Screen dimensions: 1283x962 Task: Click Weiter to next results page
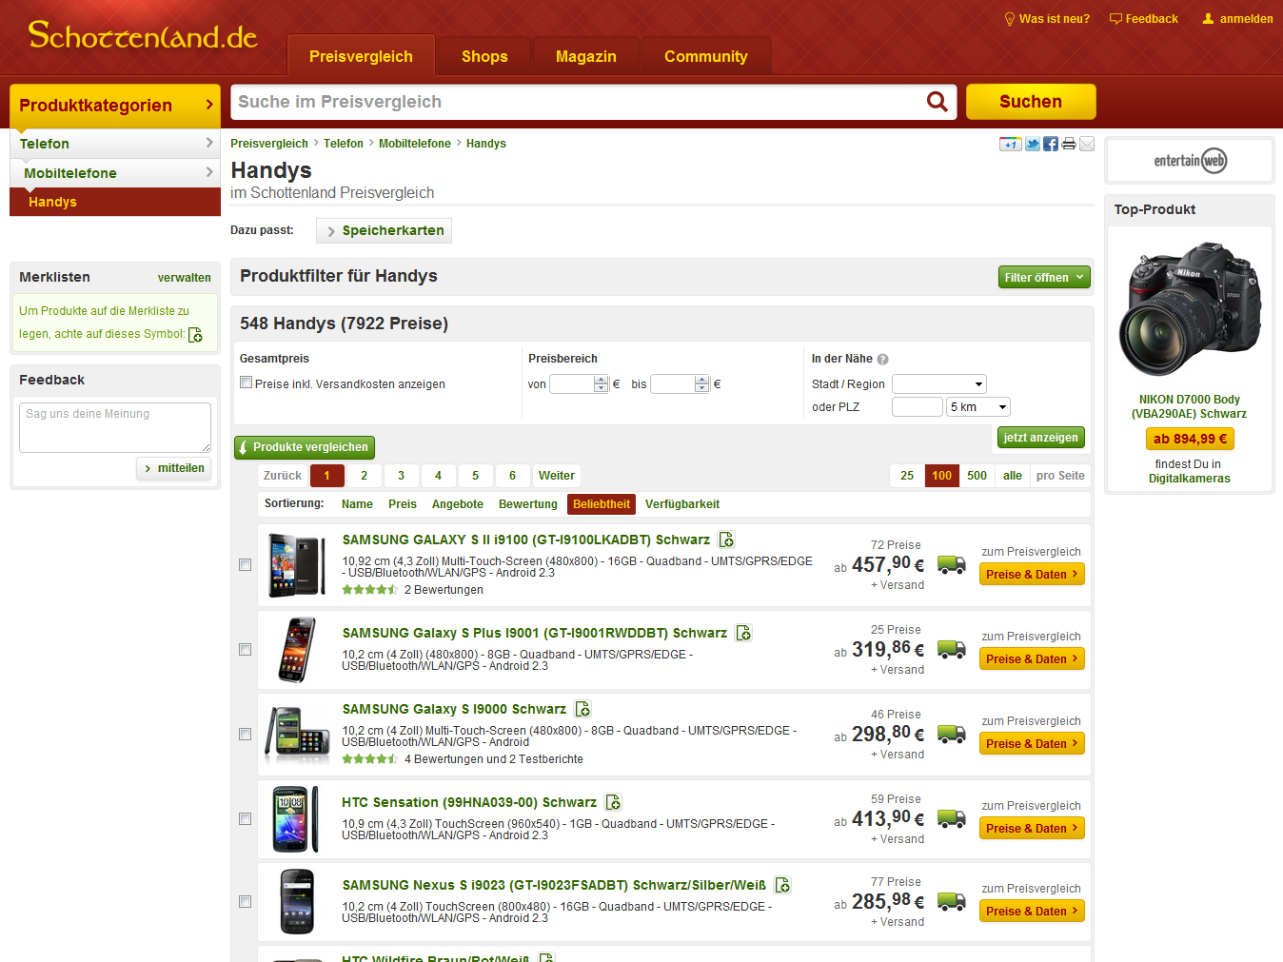[x=557, y=476]
